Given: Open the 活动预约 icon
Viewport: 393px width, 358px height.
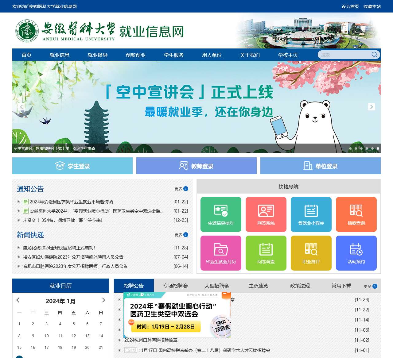Looking at the screenshot, I should (x=356, y=253).
